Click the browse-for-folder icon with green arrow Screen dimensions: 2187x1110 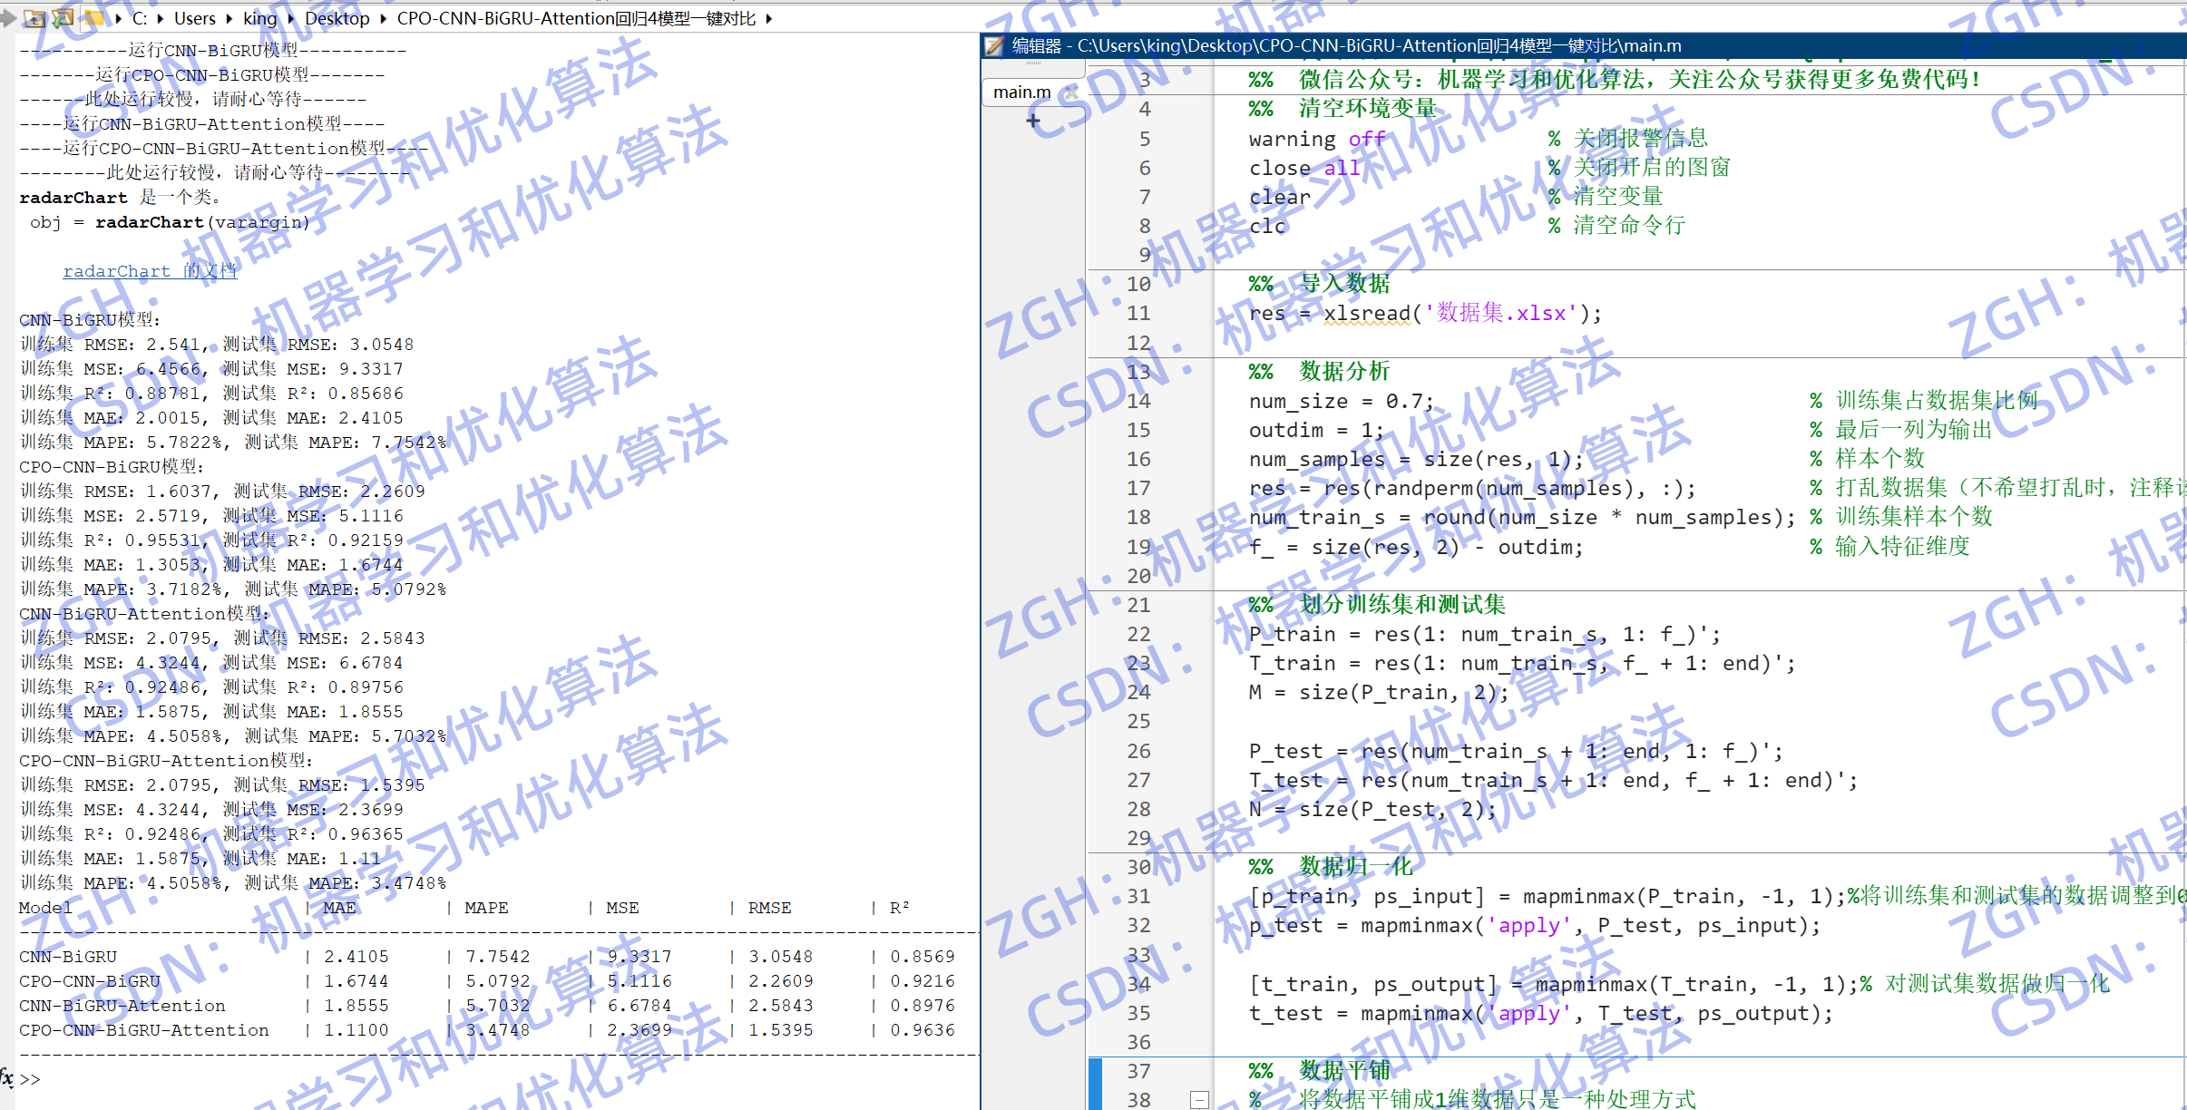click(x=63, y=18)
